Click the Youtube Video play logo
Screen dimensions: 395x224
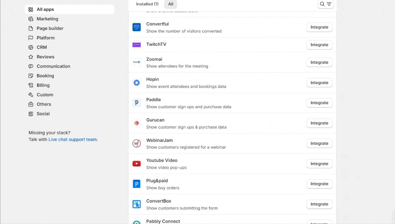(x=137, y=164)
